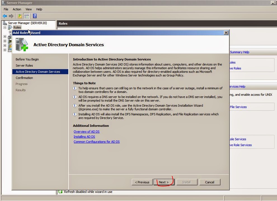Screen dimensions: 277x201
Task: Click the Cancel button
Action: (210, 182)
